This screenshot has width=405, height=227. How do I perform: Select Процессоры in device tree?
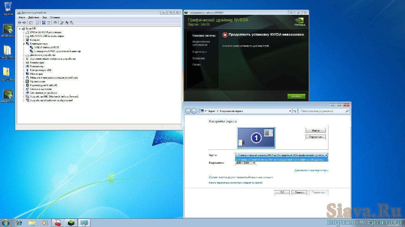(x=38, y=81)
